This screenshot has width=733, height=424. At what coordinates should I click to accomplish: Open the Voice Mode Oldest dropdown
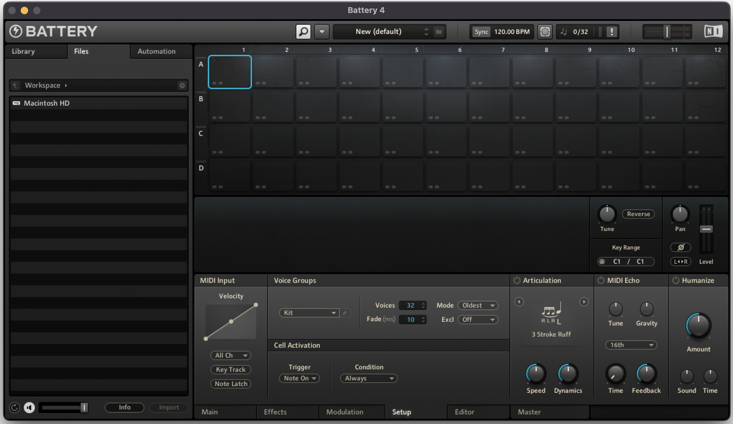(478, 305)
